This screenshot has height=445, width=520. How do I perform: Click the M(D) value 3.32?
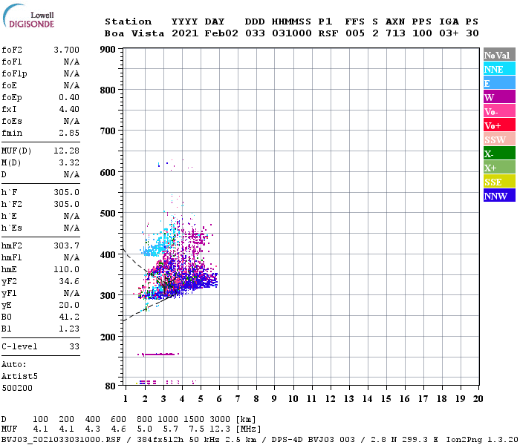coord(69,162)
